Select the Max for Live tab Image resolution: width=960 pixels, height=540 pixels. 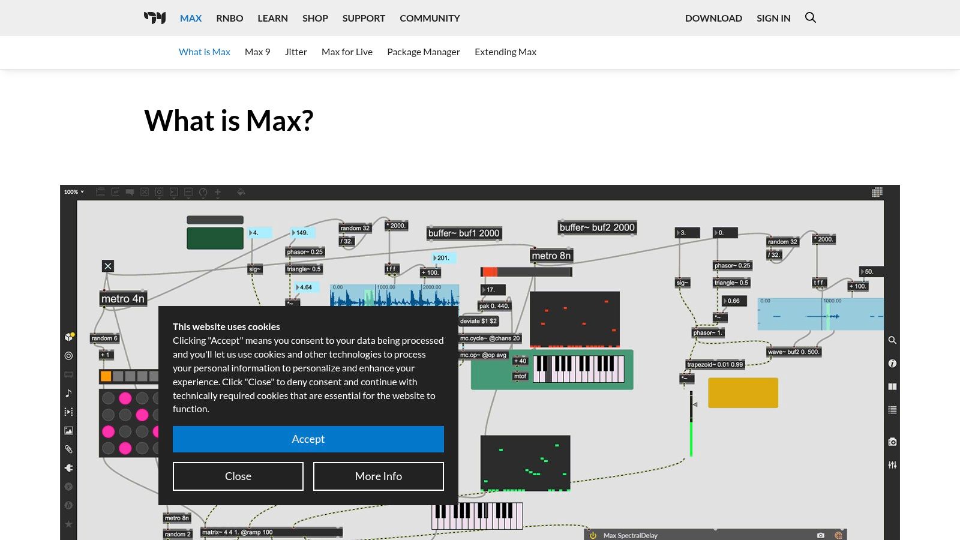click(x=347, y=52)
